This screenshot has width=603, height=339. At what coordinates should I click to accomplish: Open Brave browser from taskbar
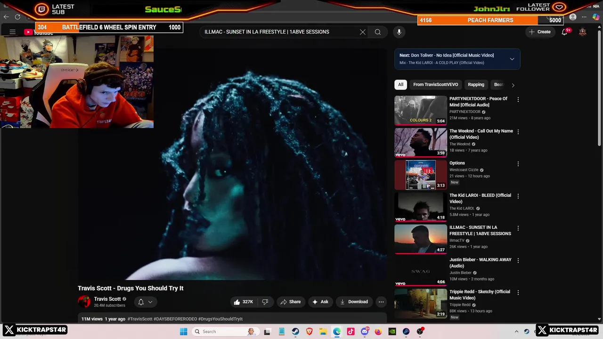[x=309, y=331]
